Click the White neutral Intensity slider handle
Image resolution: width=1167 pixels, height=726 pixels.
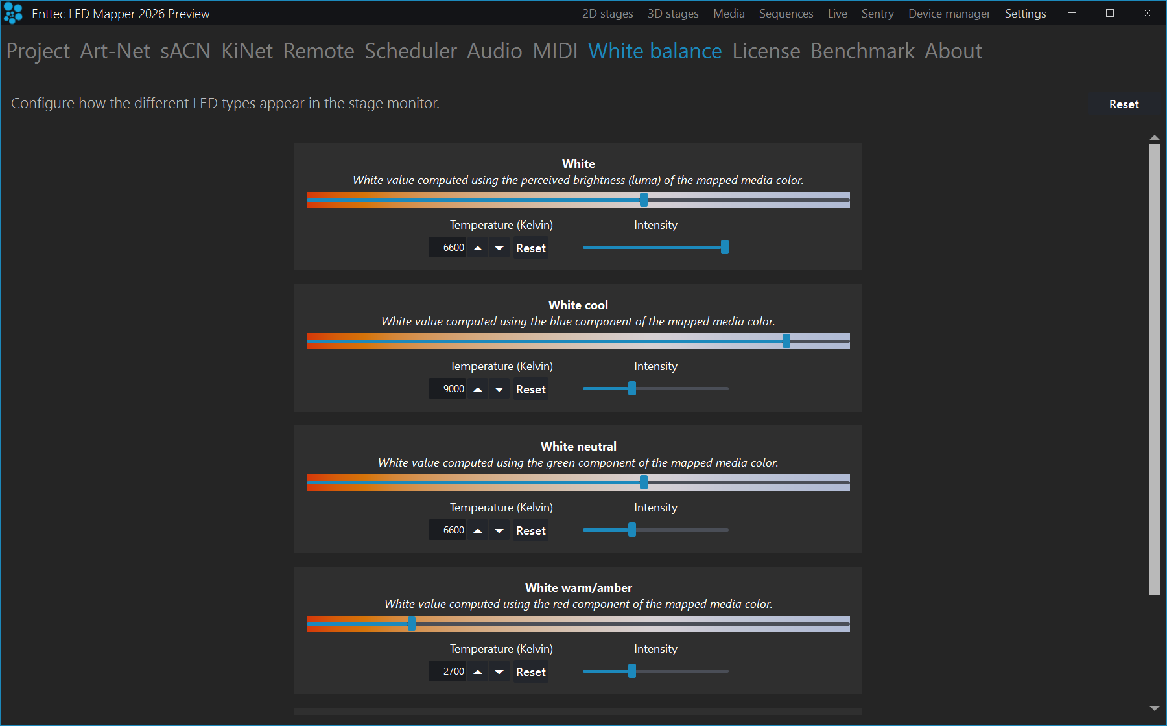tap(632, 530)
